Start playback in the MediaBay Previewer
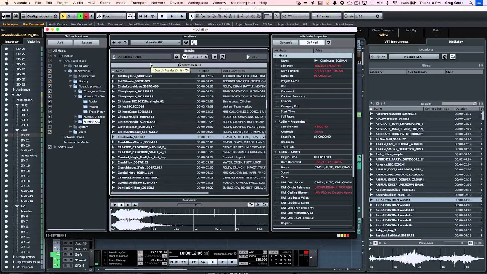This screenshot has width=487, height=274. 115,205
